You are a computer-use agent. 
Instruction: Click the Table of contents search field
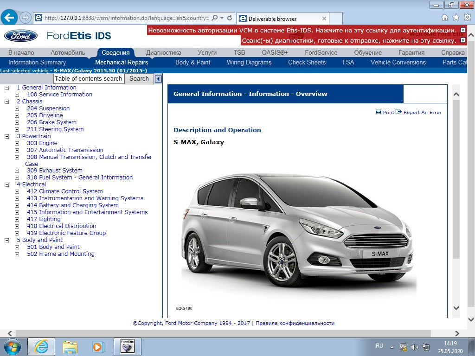point(89,79)
